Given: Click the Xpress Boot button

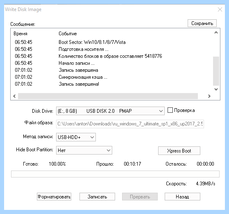Looking at the screenshot, I should click(179, 151).
